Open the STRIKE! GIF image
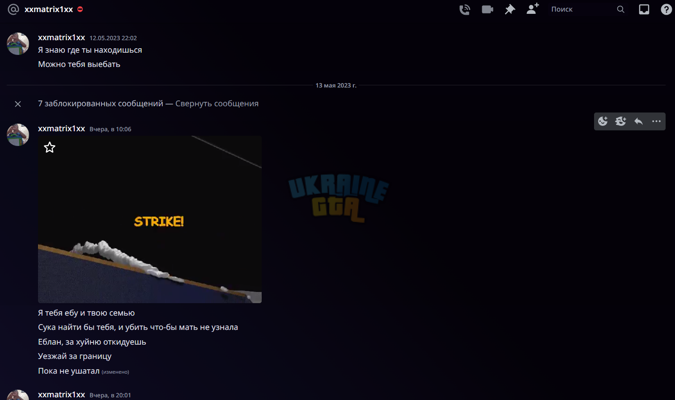Screen dimensions: 675x400 point(150,219)
